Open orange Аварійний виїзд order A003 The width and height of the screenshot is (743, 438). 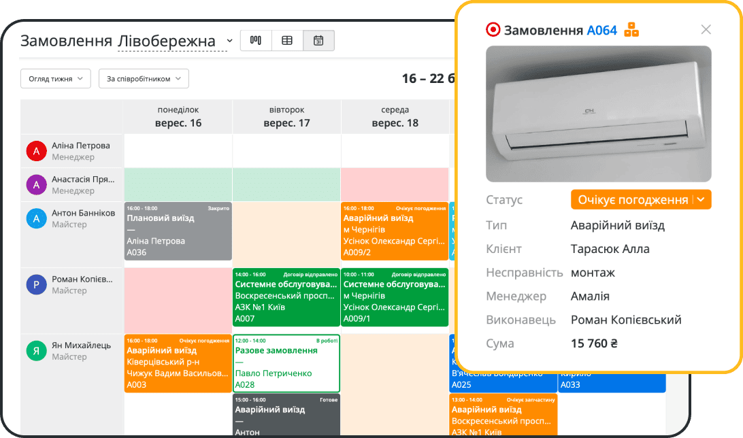(x=178, y=363)
